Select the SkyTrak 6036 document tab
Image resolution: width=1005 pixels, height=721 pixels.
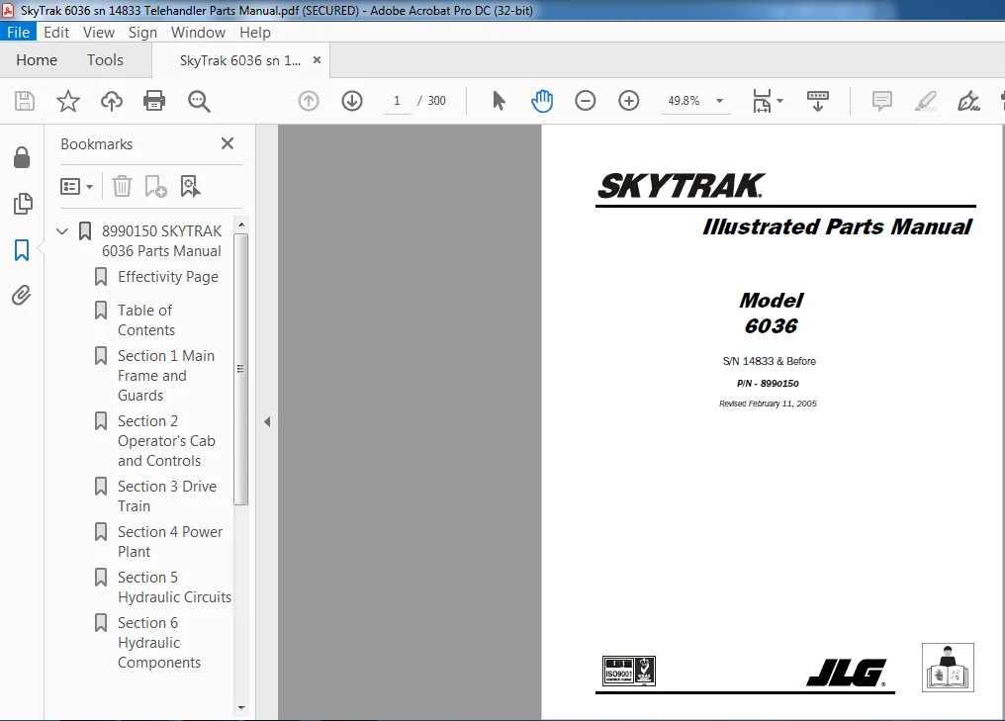[239, 61]
